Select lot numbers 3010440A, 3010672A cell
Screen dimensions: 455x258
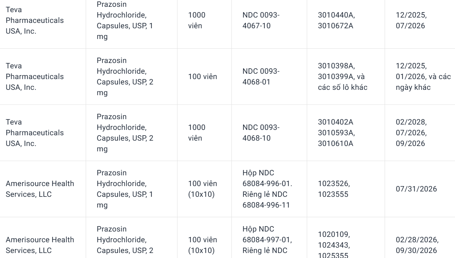336,20
